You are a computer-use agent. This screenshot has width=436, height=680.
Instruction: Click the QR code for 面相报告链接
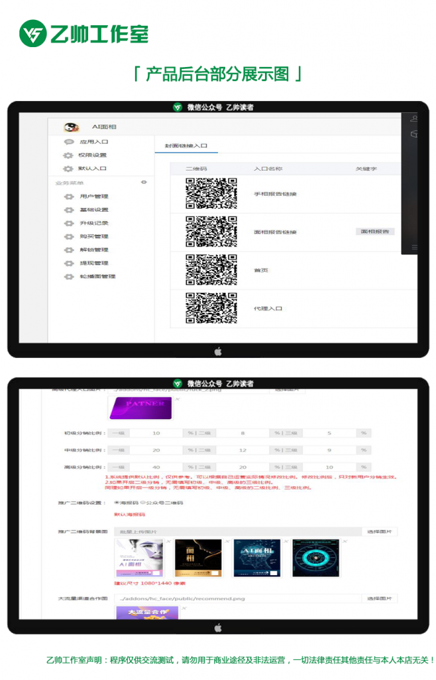click(x=211, y=232)
